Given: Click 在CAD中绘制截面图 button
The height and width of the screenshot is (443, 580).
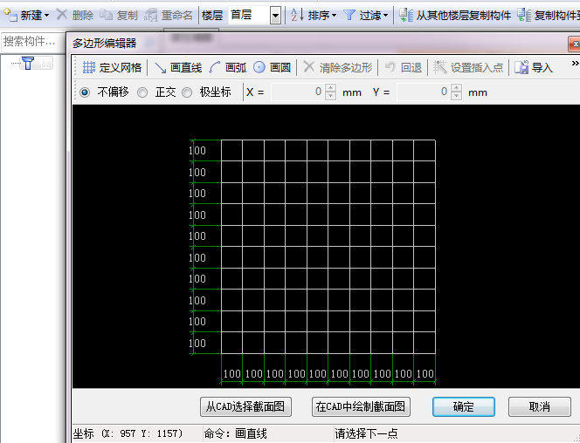Looking at the screenshot, I should click(x=361, y=407).
